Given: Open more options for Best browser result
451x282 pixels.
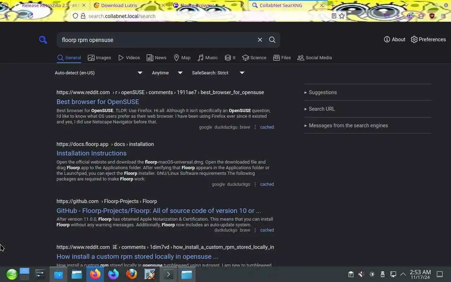Looking at the screenshot, I should tap(255, 127).
